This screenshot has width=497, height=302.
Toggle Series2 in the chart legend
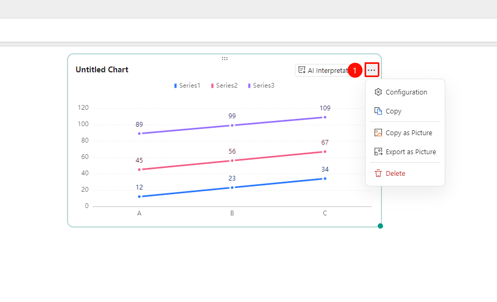[x=224, y=86]
